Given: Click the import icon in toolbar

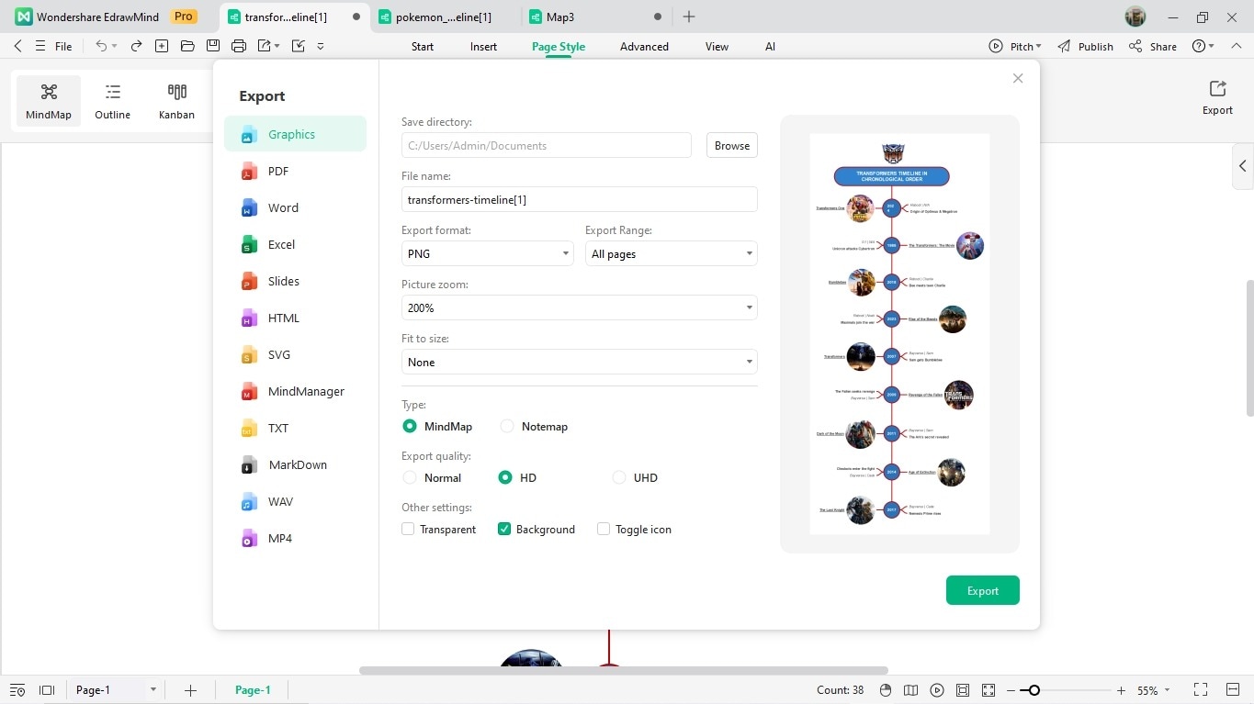Looking at the screenshot, I should [x=298, y=46].
